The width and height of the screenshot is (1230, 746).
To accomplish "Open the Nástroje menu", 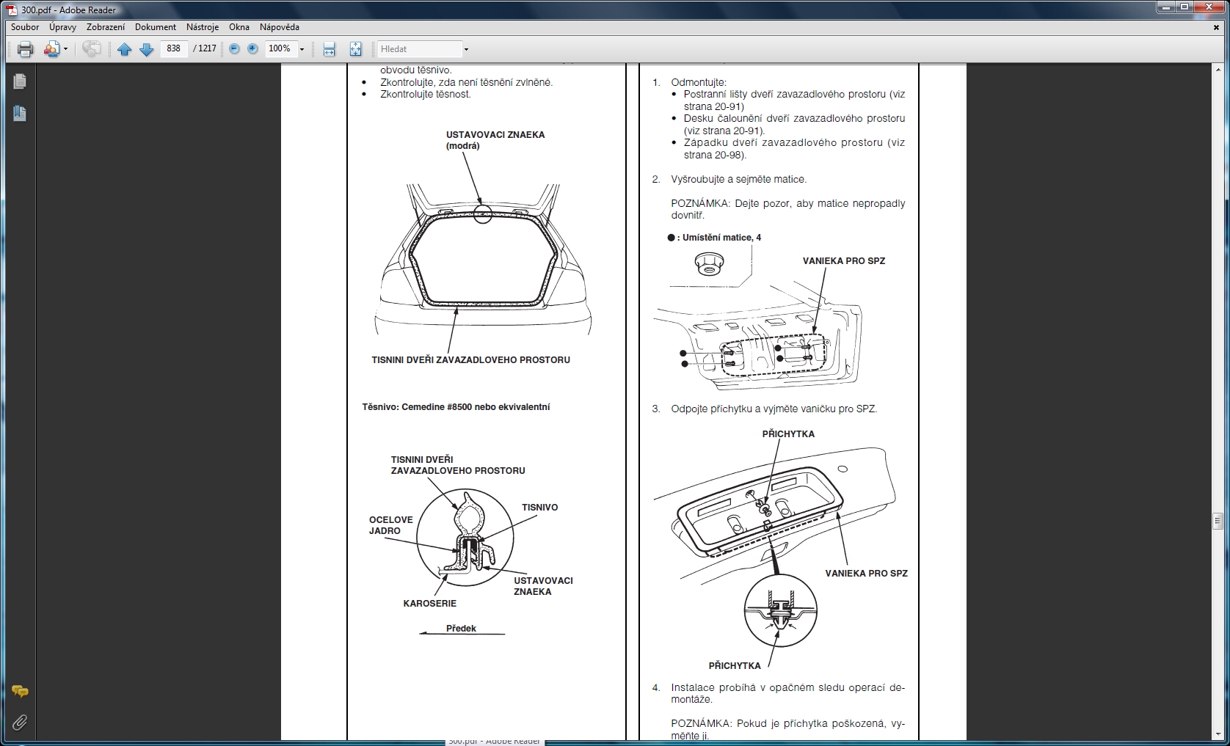I will click(203, 27).
